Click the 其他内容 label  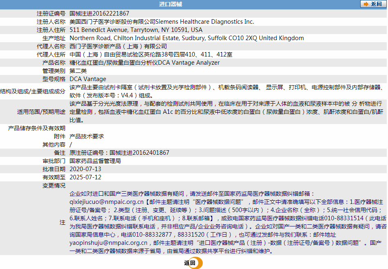click(54, 145)
